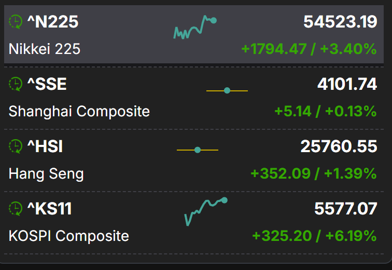Select the ^SSE ticker symbol
The height and width of the screenshot is (270, 392).
[47, 84]
